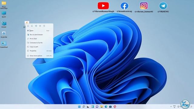Viewport: 194px width, 109px height.
Task: Open the Windows Start menu
Action: 79,107
